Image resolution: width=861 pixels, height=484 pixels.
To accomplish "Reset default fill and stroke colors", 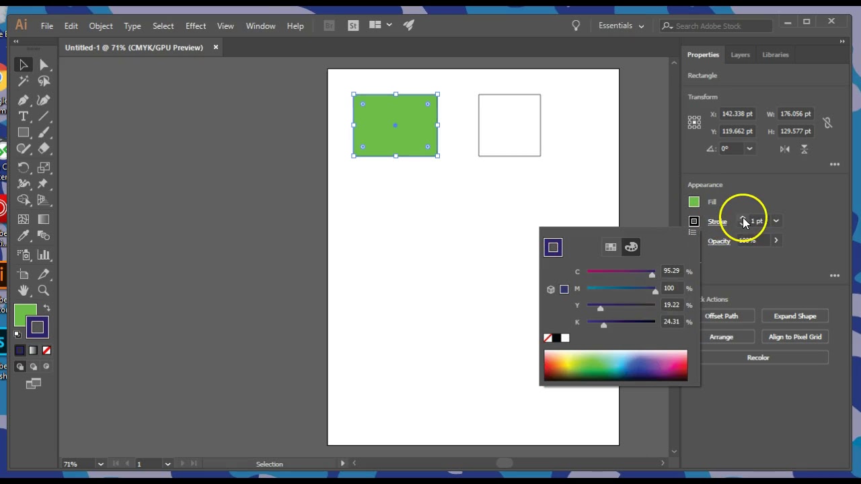I will click(x=17, y=334).
